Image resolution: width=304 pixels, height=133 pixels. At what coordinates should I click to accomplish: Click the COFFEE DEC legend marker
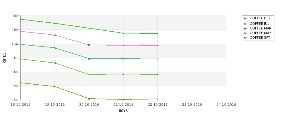click(x=245, y=19)
